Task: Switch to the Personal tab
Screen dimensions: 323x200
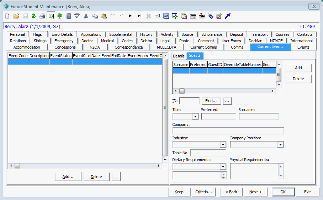Action: tap(17, 34)
